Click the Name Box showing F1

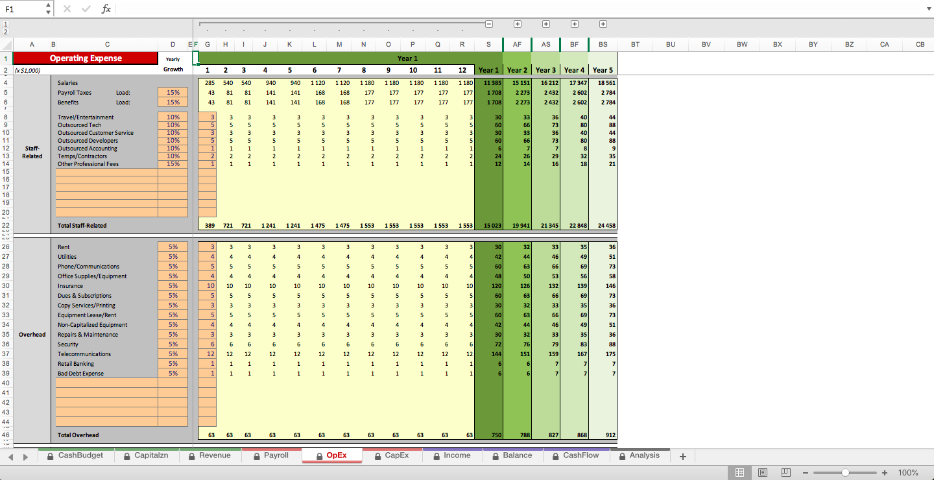click(x=22, y=9)
